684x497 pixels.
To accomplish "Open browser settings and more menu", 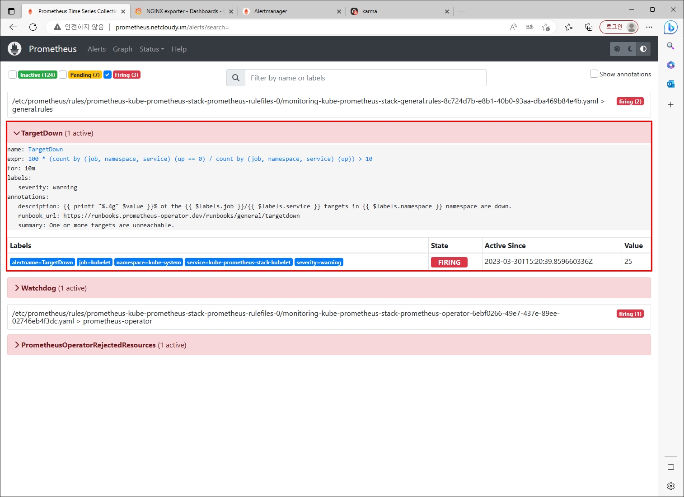I will (649, 27).
